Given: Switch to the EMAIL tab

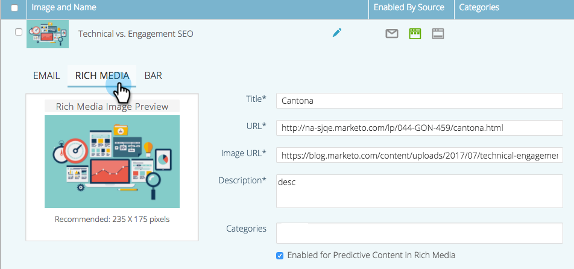Looking at the screenshot, I should pyautogui.click(x=46, y=75).
